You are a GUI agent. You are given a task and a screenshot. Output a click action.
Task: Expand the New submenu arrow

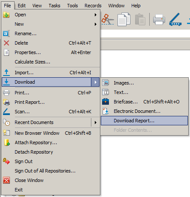(96, 24)
